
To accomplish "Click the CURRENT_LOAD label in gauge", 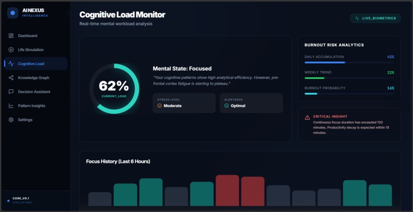I will pyautogui.click(x=114, y=96).
